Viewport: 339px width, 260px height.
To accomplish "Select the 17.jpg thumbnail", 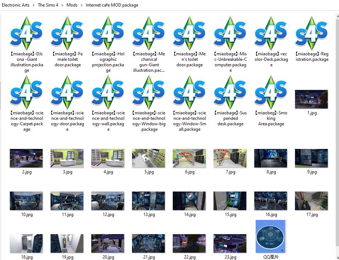I will 311,201.
